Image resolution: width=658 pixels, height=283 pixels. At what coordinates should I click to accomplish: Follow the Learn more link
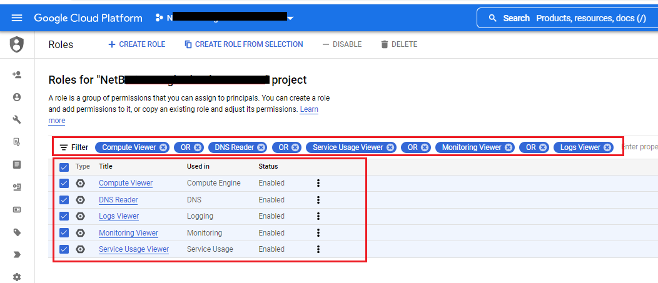point(309,109)
